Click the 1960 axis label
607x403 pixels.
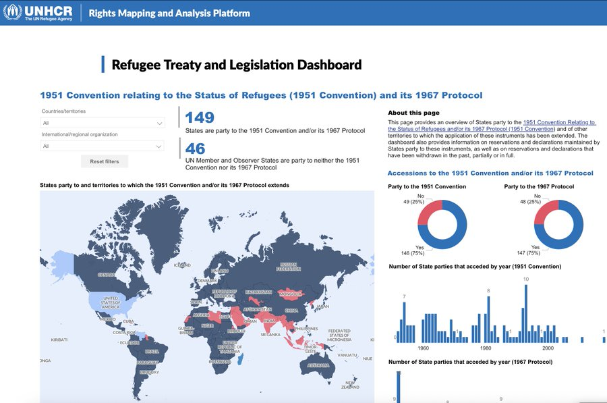tap(423, 348)
